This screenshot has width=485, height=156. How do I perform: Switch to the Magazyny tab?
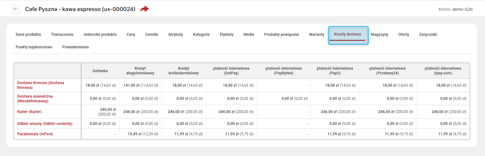(x=380, y=35)
